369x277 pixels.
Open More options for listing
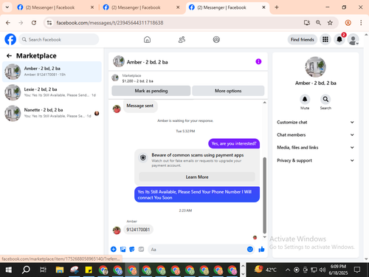pyautogui.click(x=228, y=91)
